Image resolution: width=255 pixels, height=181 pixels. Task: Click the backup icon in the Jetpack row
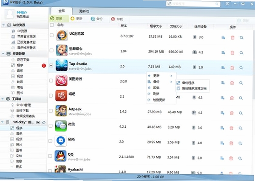(x=222, y=113)
